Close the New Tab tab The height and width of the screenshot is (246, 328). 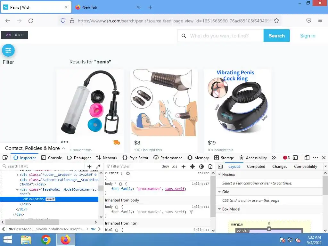[138, 7]
